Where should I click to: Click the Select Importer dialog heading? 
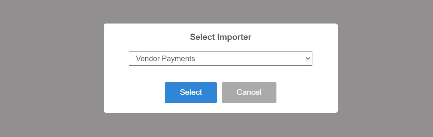point(221,37)
